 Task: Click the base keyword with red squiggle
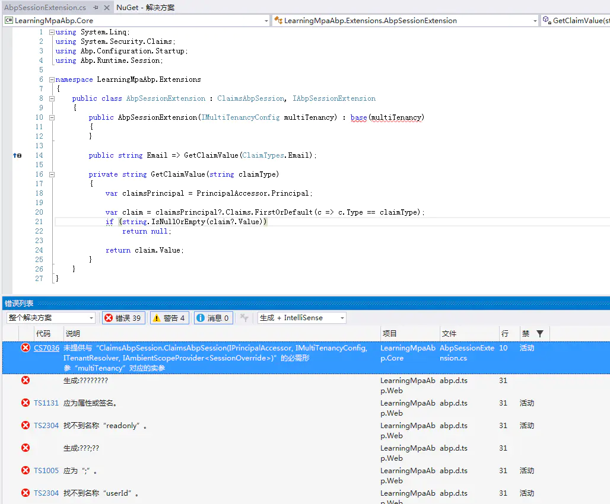(x=358, y=117)
